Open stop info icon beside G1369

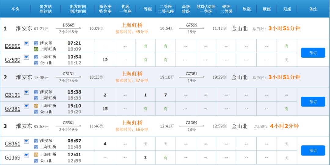[26, 155]
